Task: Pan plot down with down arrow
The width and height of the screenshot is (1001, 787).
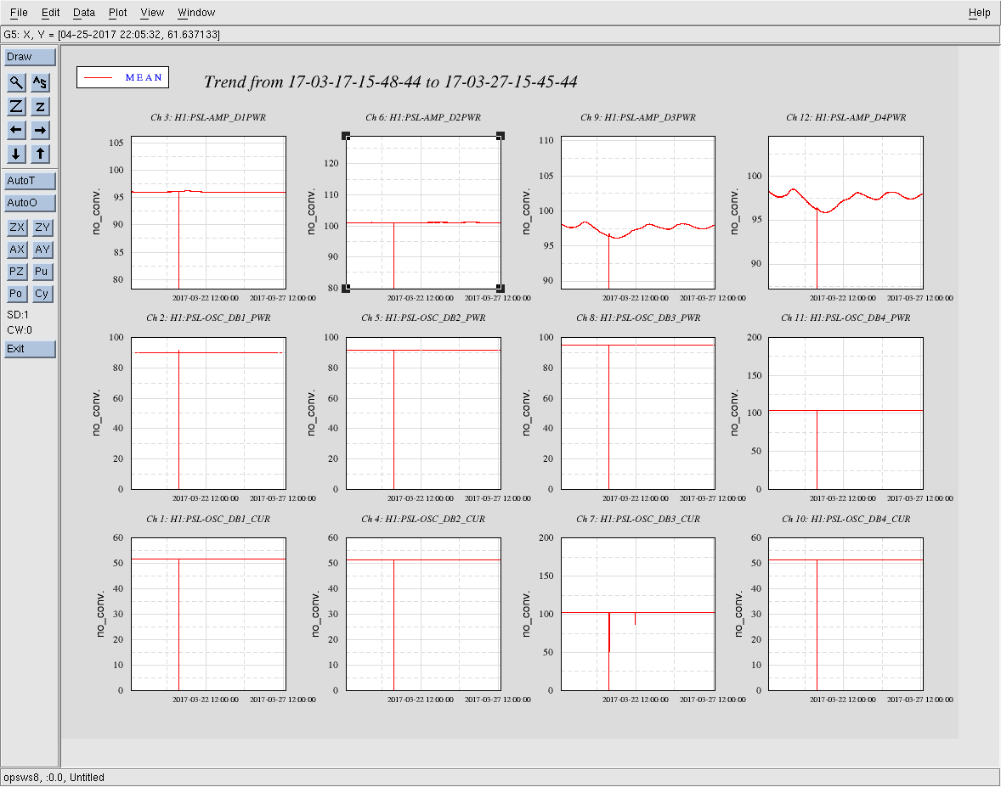Action: [17, 154]
